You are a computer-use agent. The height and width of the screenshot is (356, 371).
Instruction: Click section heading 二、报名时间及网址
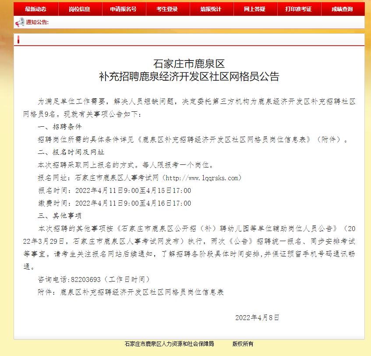tap(71, 152)
